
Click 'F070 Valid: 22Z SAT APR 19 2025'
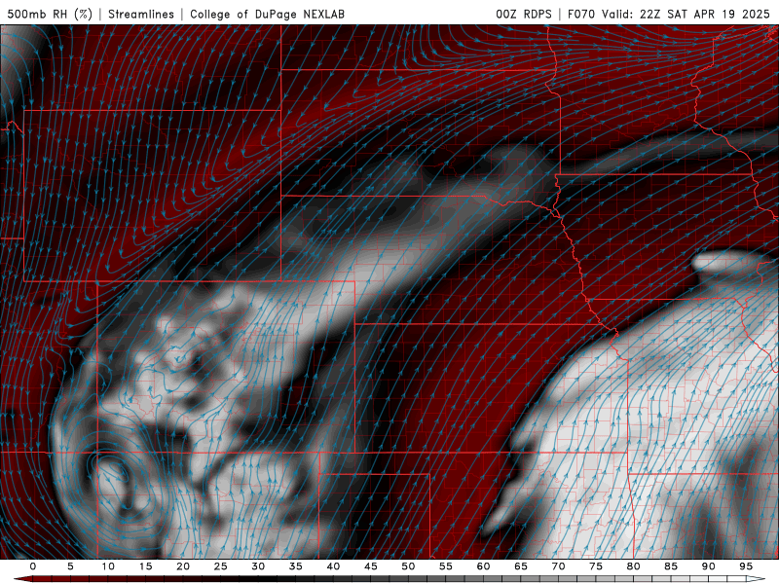point(669,14)
